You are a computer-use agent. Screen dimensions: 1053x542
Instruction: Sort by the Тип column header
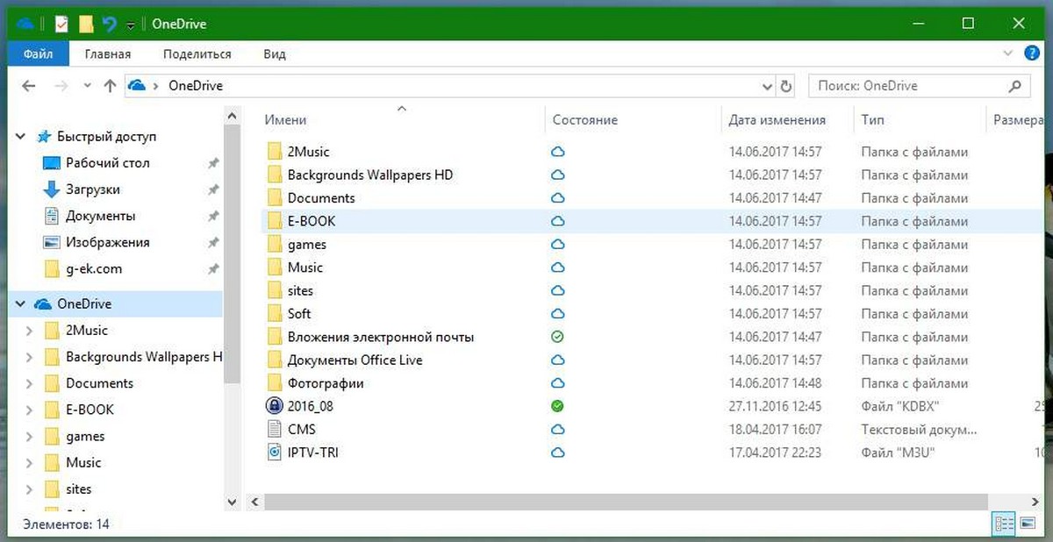(873, 120)
